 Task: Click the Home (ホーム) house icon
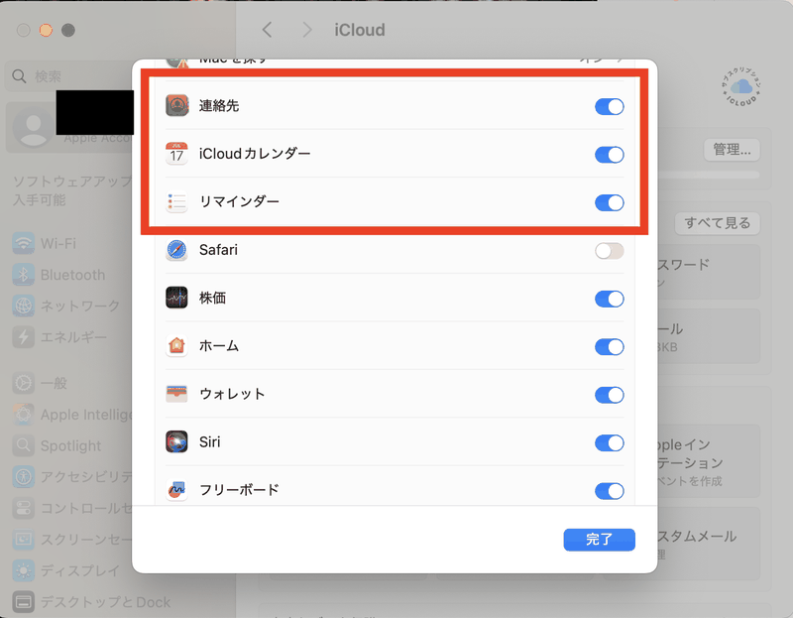(177, 345)
